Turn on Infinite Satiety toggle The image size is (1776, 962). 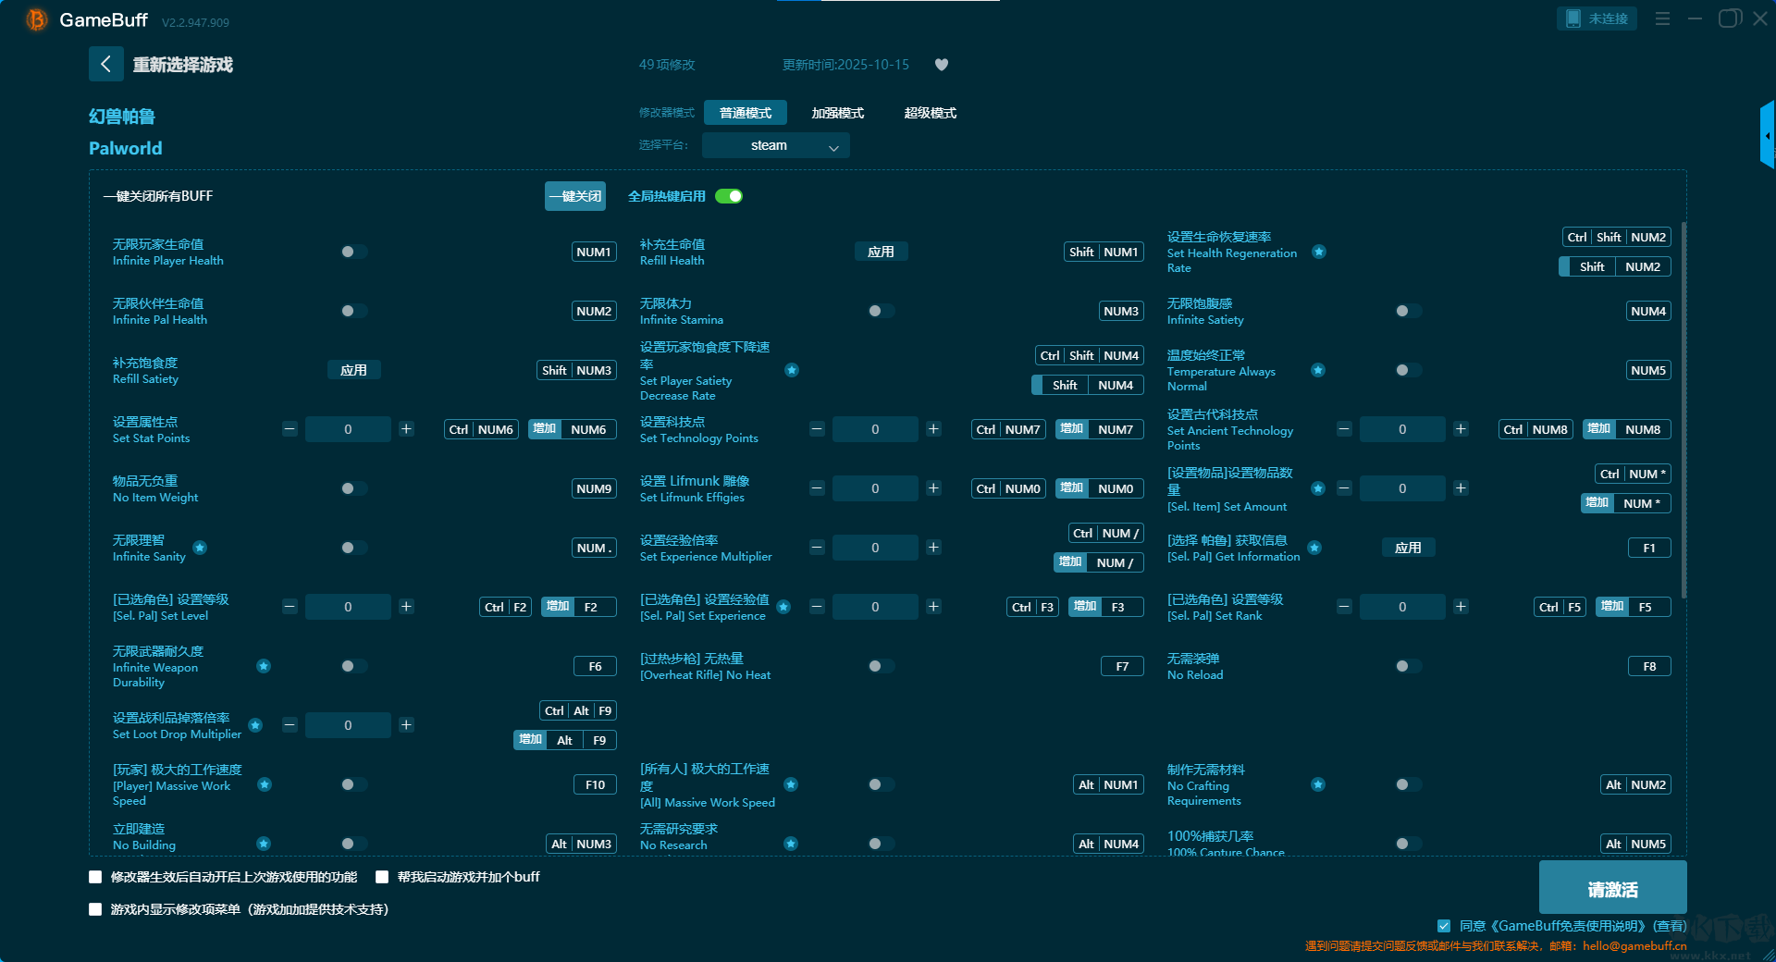pos(1409,311)
